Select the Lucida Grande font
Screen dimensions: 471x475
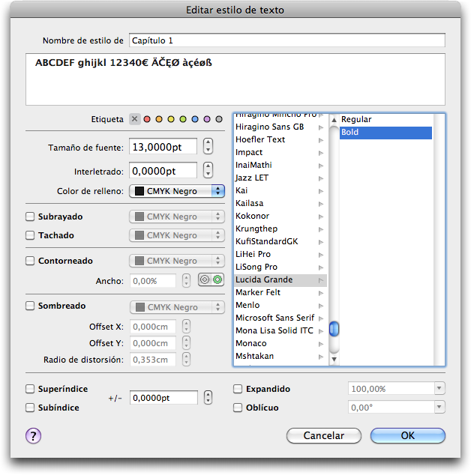[280, 279]
